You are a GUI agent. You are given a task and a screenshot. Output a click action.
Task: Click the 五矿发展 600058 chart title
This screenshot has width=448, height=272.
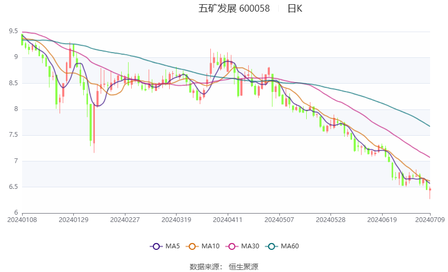(x=233, y=8)
